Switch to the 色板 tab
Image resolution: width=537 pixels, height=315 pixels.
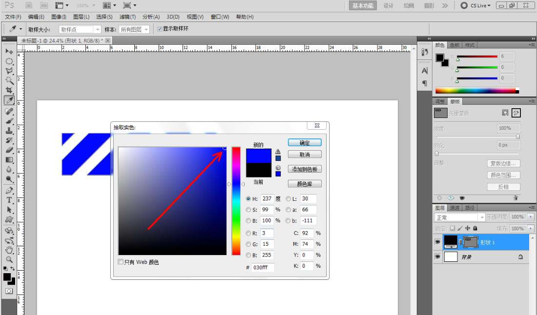[x=454, y=45]
